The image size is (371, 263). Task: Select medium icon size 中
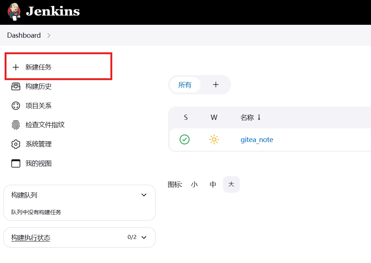[213, 184]
